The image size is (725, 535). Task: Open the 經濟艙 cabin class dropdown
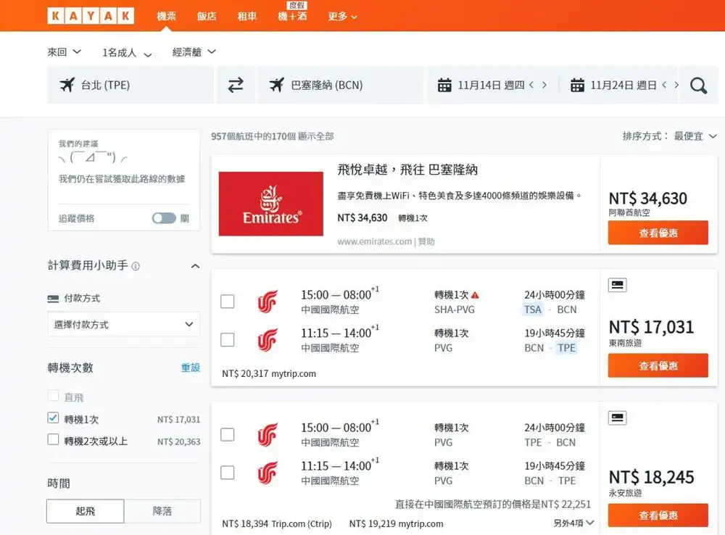tap(194, 52)
